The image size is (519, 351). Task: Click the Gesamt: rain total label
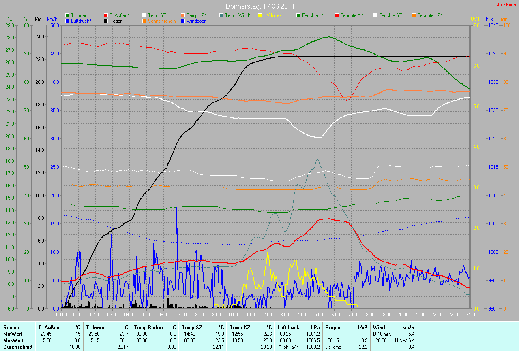click(x=334, y=347)
